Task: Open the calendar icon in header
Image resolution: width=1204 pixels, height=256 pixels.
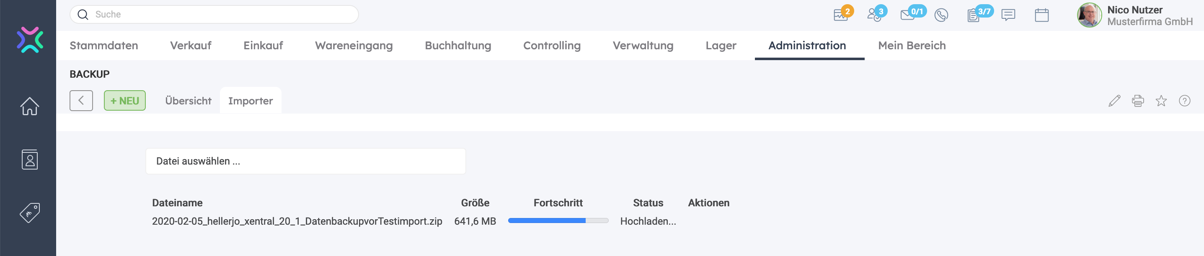Action: pos(1041,15)
